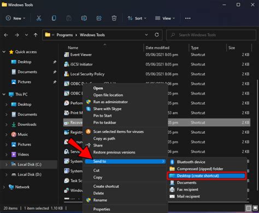Viewport: 259px width, 213px height.
Task: Open the Sort dropdown menu
Action: 137,18
